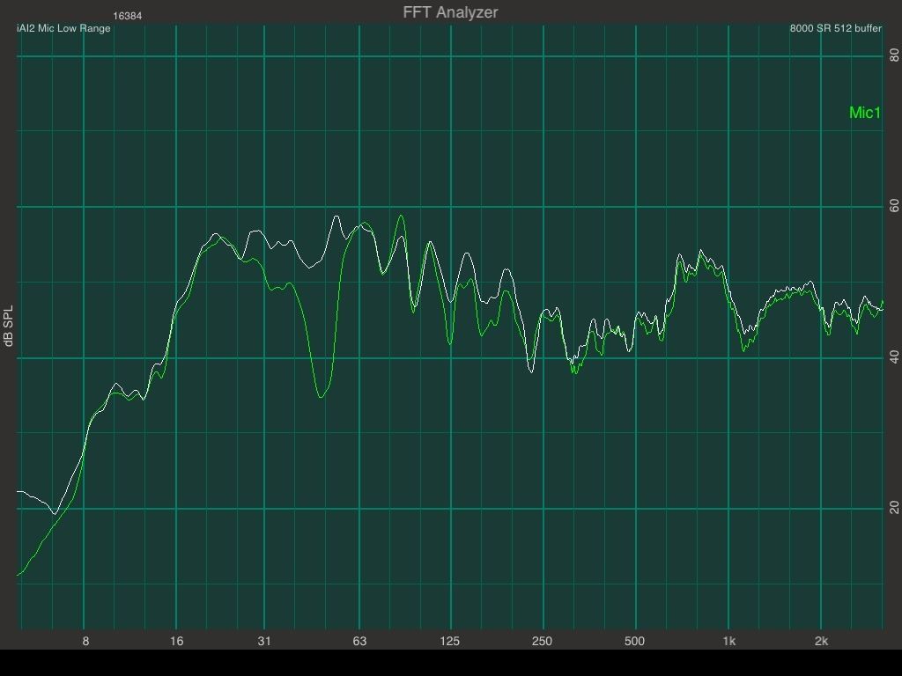Tap the 16384 FFT size value
This screenshot has height=676, width=902.
click(128, 17)
